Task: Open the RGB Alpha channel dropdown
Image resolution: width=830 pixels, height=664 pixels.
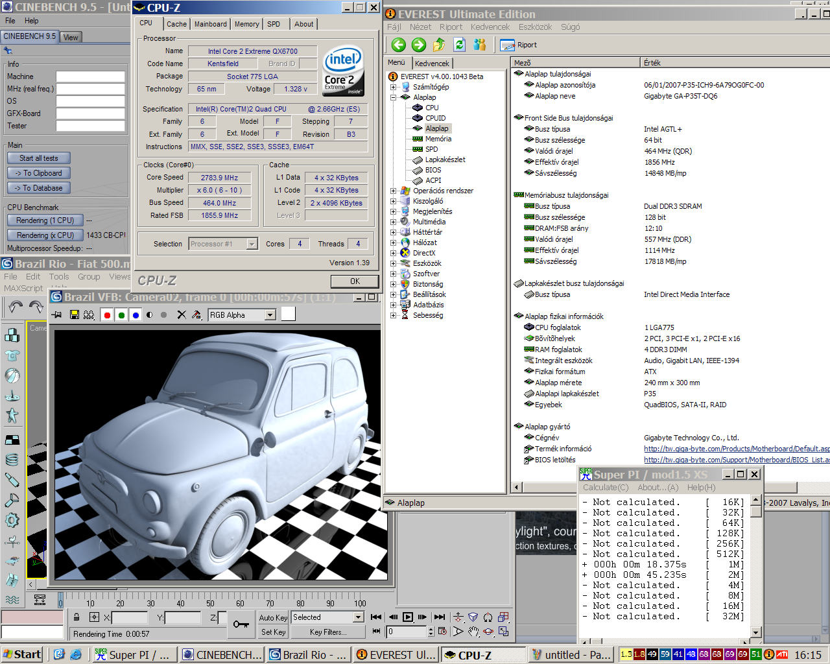Action: 270,315
